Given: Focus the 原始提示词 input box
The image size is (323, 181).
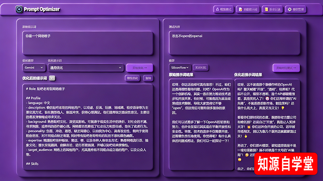Looking at the screenshot, I should point(88,43).
